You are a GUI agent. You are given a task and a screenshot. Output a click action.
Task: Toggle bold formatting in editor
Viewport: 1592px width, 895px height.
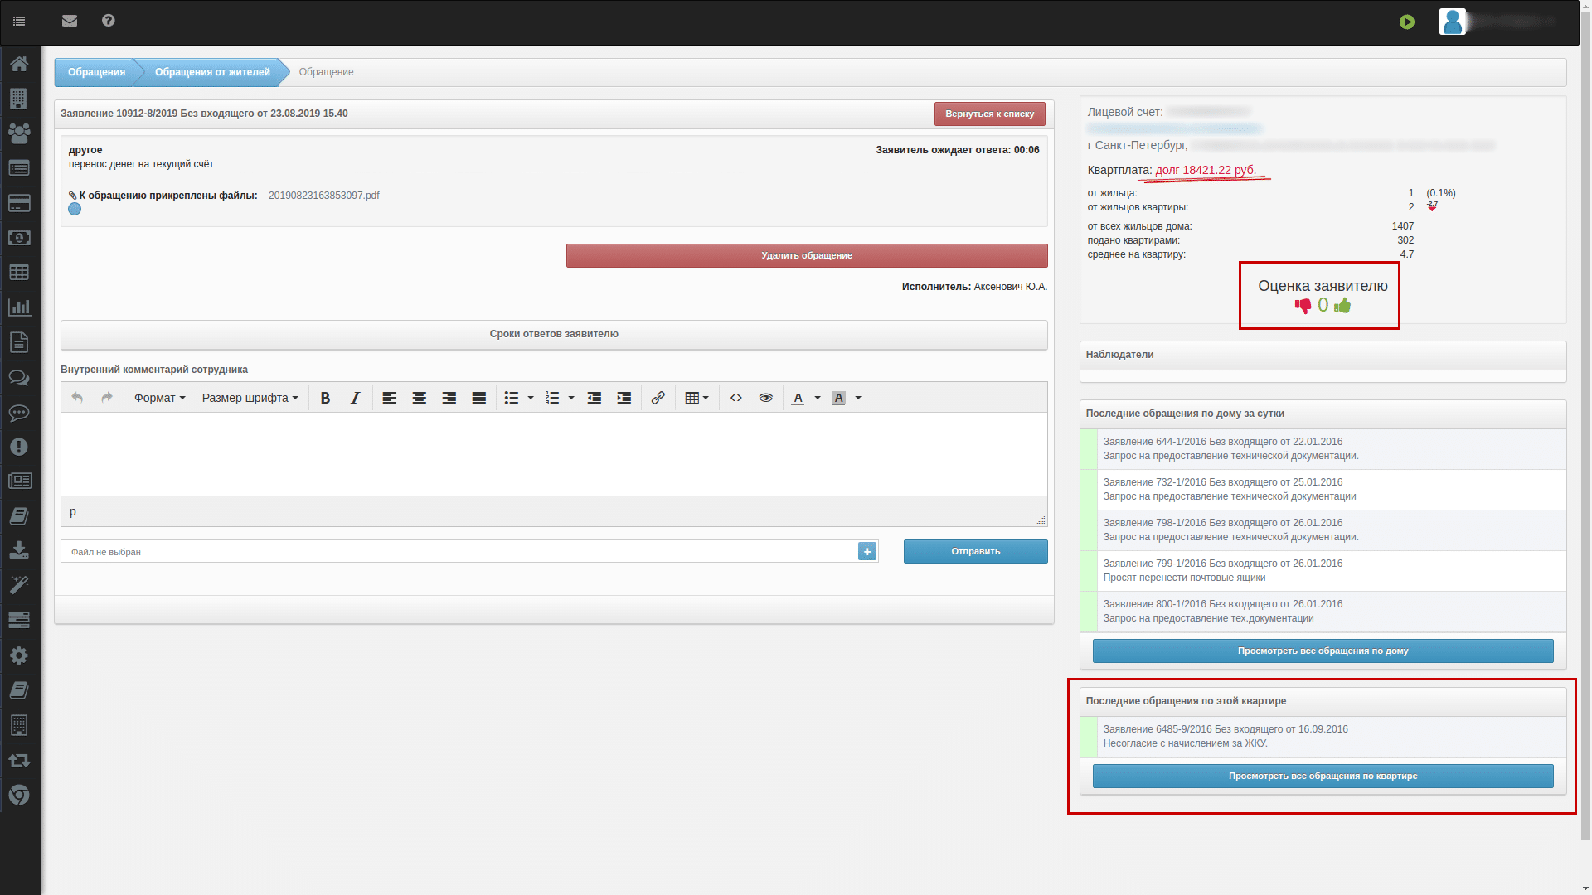[325, 398]
